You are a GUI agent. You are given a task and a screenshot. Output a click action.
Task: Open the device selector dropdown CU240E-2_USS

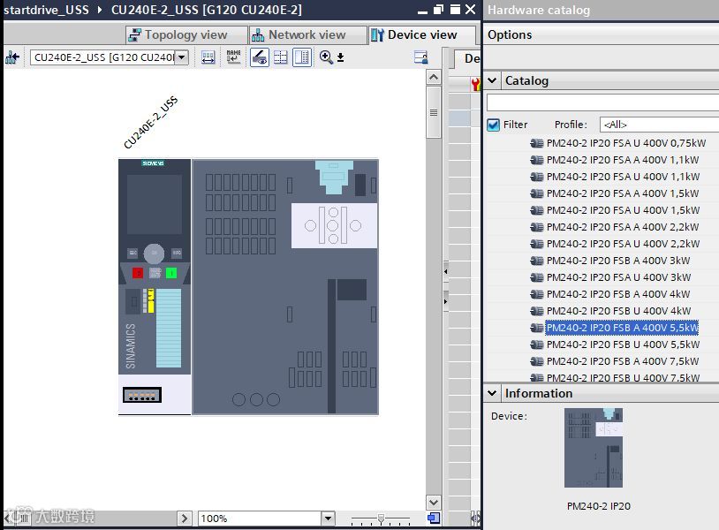(182, 57)
